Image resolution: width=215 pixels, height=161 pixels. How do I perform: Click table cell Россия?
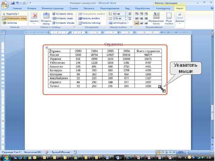(59, 55)
